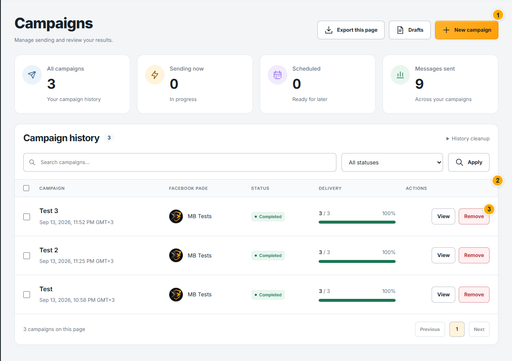Viewport: 512px width, 361px height.
Task: Click the Next page button
Action: pyautogui.click(x=479, y=329)
